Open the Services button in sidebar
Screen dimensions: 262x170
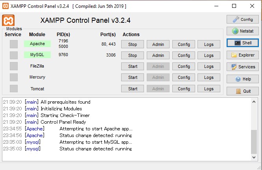(242, 67)
